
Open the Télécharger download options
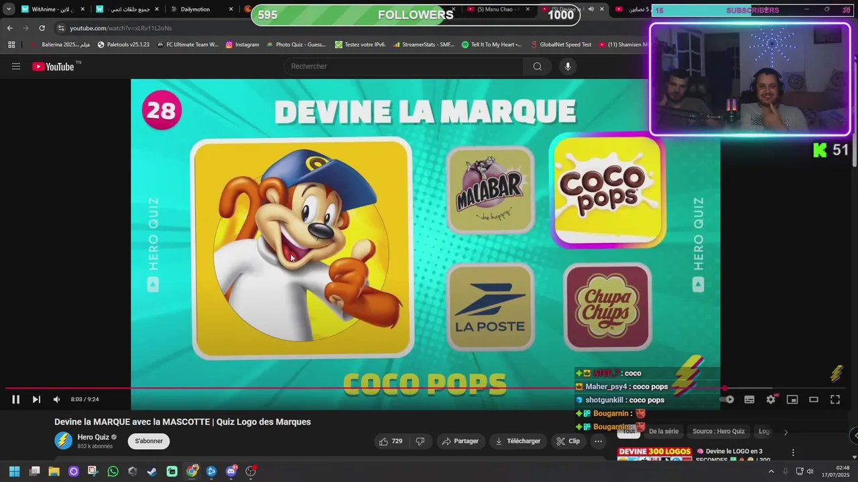pos(517,441)
